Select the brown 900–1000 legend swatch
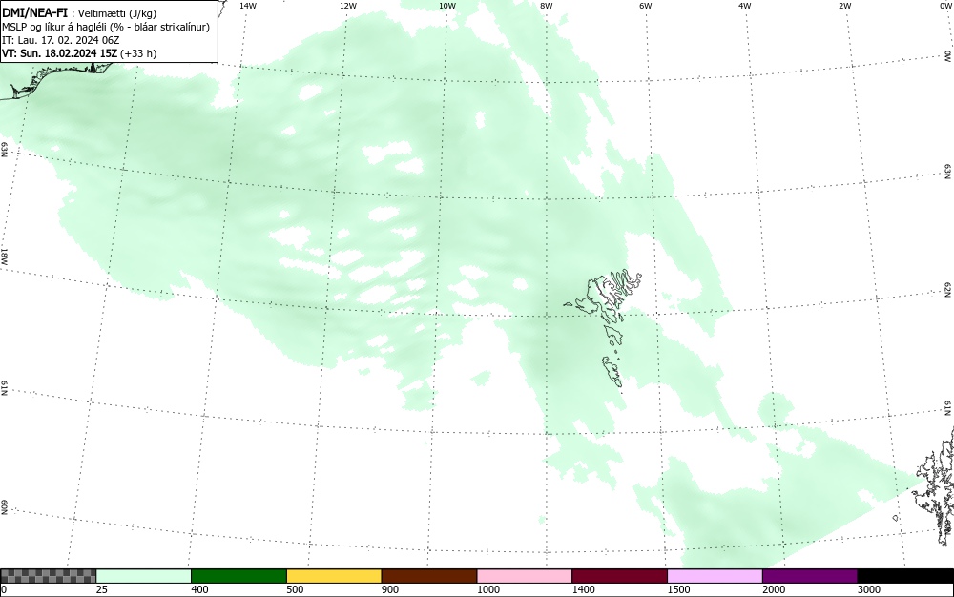Screen dimensions: 954x597 [x=429, y=576]
